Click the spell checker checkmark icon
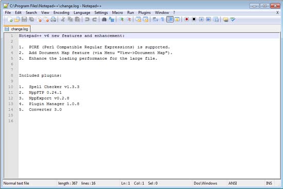This screenshot has height=189, width=283. pos(233,19)
